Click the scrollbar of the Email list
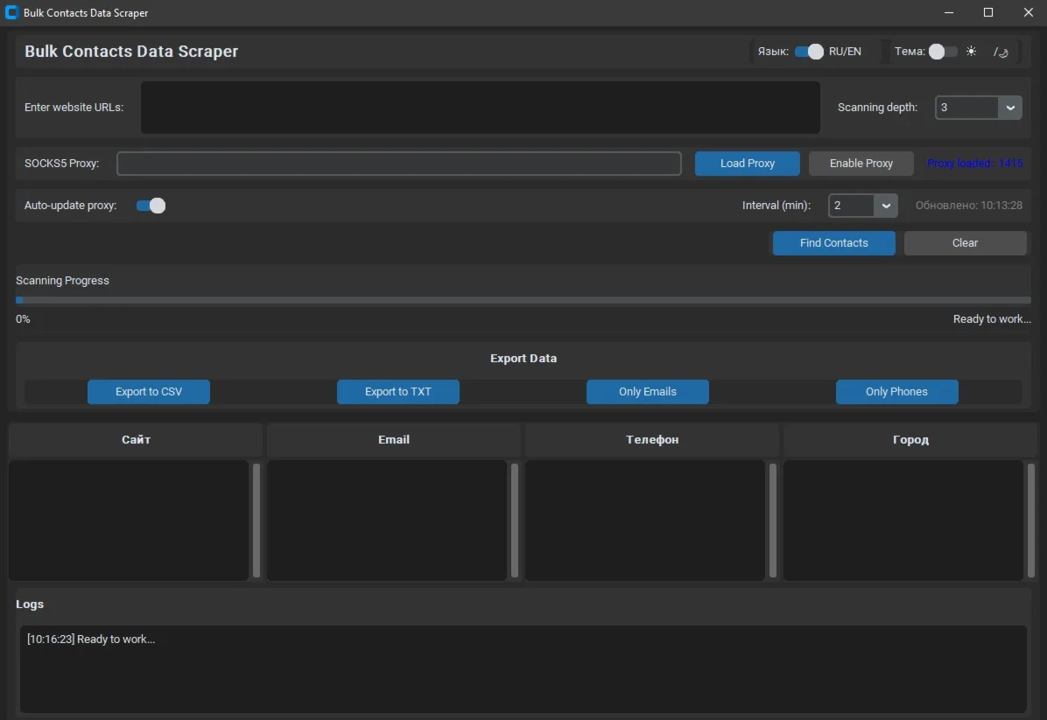 515,521
